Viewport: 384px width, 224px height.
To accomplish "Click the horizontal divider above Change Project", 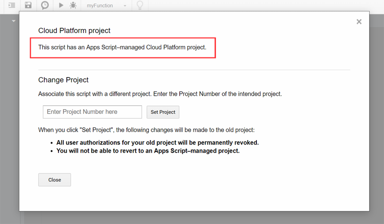I will tap(194, 70).
